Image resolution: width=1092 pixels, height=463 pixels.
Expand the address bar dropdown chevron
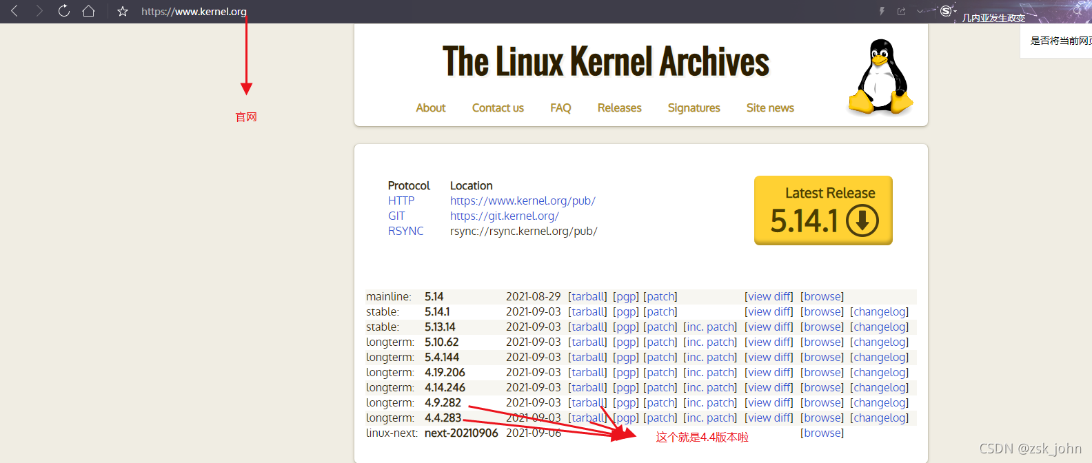coord(920,11)
